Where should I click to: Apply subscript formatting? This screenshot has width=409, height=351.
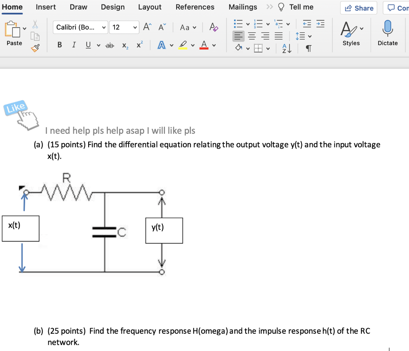click(x=124, y=45)
